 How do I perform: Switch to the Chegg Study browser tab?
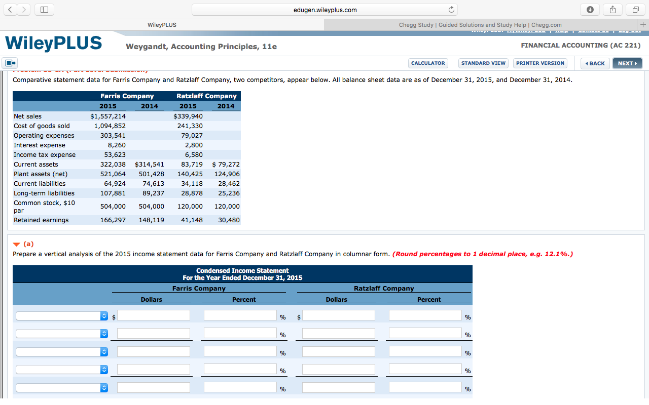point(480,25)
